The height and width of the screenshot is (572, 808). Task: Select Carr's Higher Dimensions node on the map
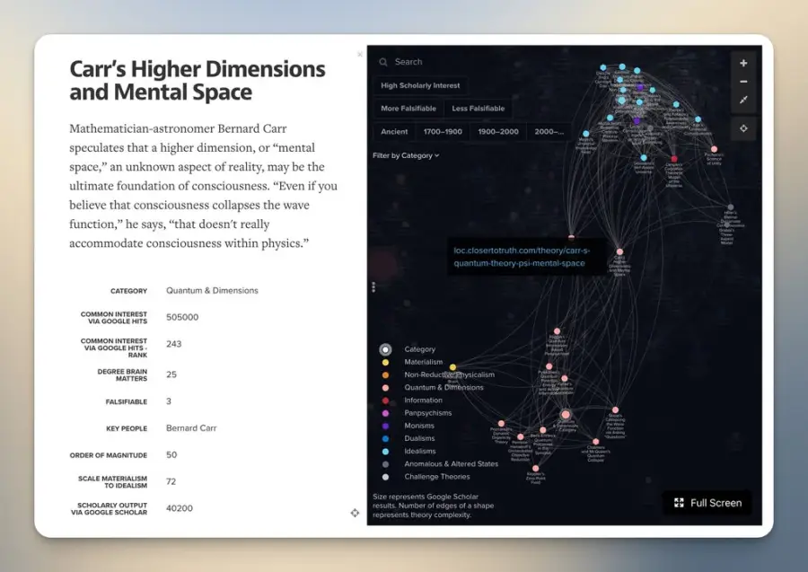pos(619,251)
